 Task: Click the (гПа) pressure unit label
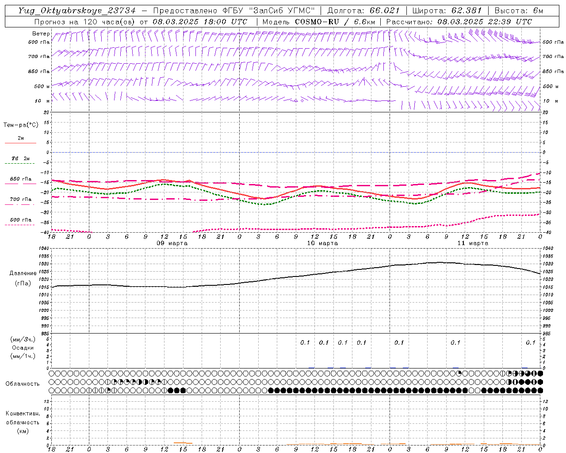click(23, 283)
